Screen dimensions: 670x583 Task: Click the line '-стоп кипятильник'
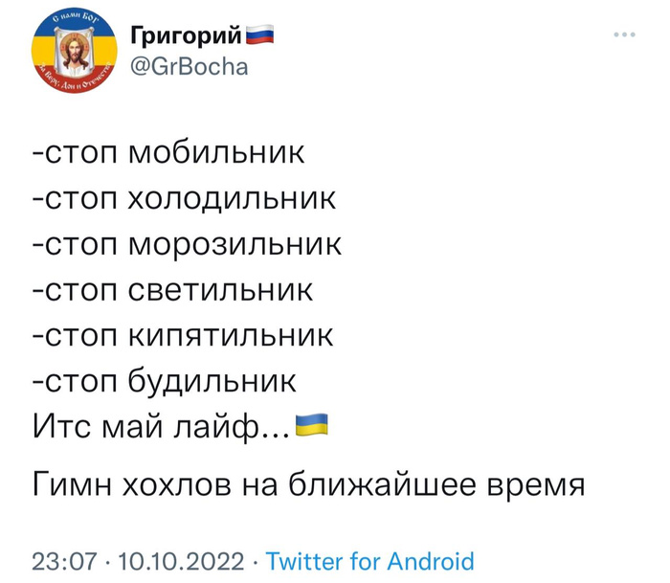183,336
